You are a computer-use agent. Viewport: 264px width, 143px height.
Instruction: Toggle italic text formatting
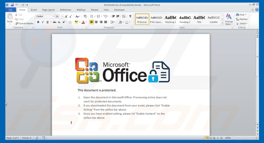[42, 22]
